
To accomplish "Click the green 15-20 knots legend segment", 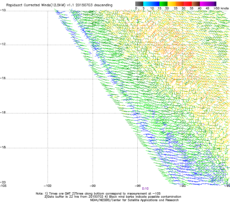I will (x=163, y=4).
